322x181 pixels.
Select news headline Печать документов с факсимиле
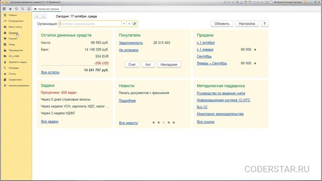coord(144,93)
